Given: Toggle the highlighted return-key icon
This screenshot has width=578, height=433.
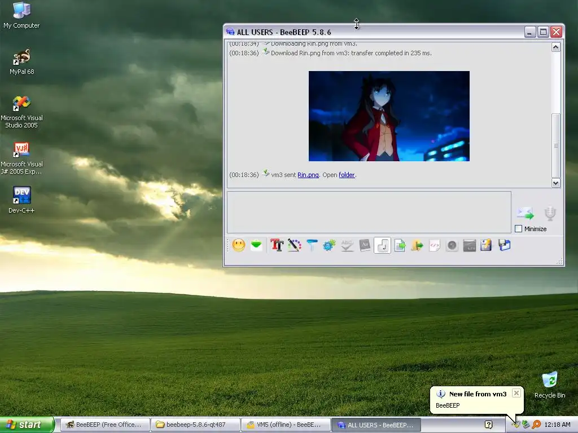Looking at the screenshot, I should (x=382, y=245).
